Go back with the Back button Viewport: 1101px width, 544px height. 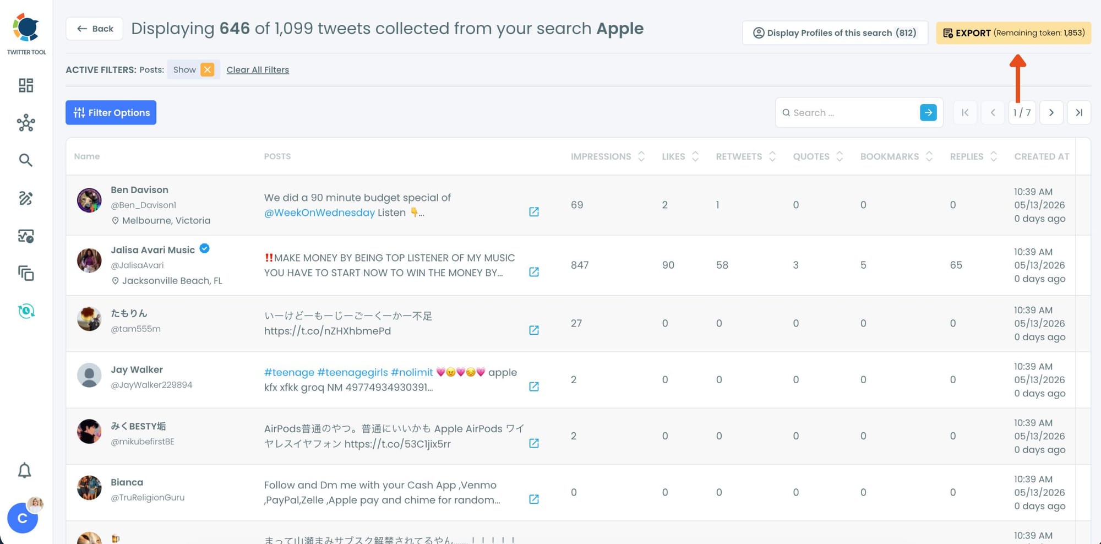[x=95, y=29]
